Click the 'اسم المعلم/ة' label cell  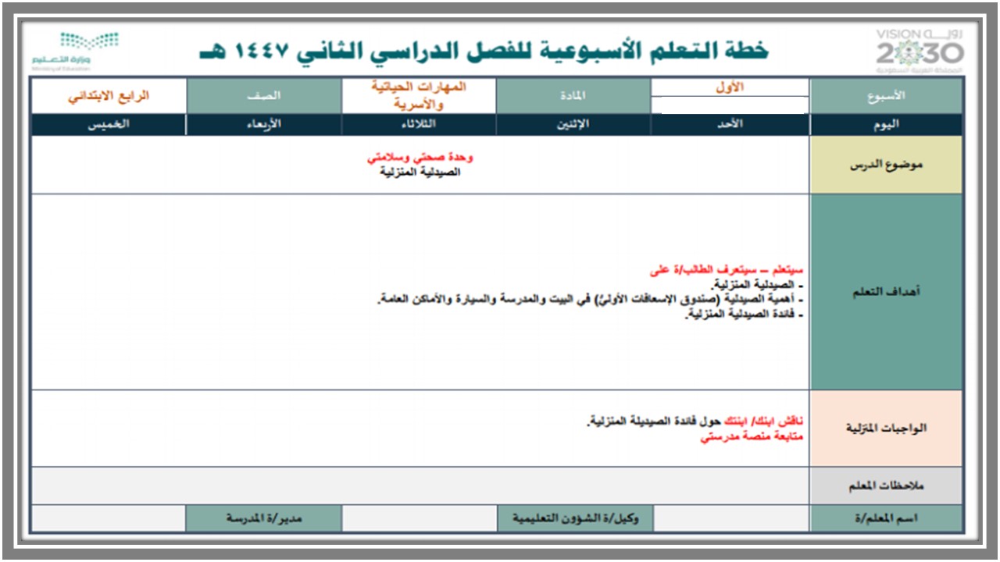point(886,518)
